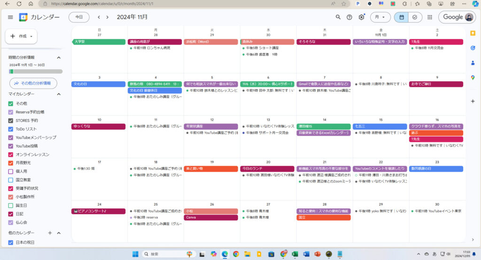The image size is (481, 260).
Task: Open the ピアノコンサート event on 24th
Action: coord(99,211)
